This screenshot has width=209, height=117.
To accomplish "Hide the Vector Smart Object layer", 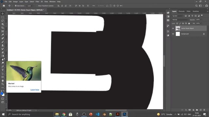I will click(173, 28).
